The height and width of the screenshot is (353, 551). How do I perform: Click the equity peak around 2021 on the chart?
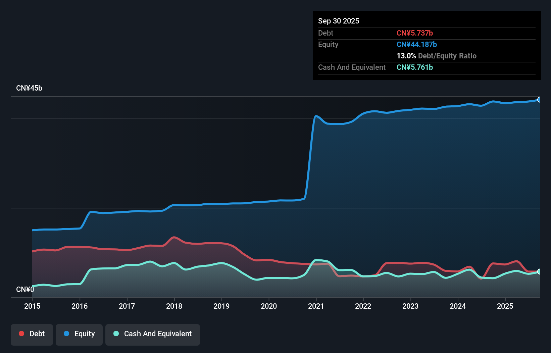[x=316, y=116]
